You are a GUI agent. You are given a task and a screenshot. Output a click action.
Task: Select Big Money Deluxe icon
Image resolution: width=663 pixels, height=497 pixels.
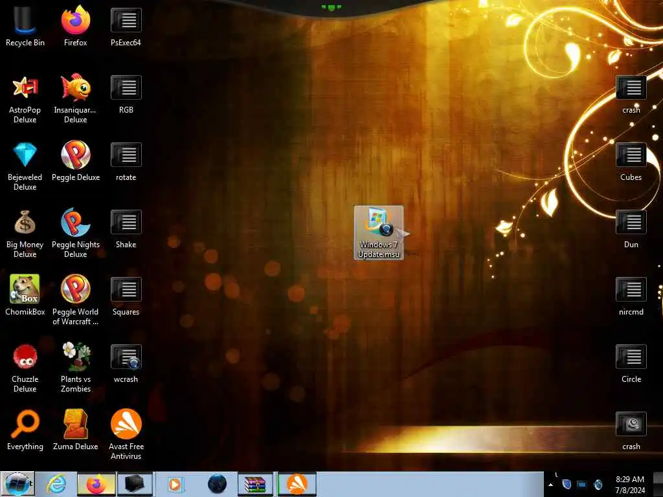pos(25,233)
